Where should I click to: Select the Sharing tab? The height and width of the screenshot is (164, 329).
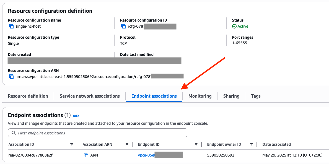(231, 96)
